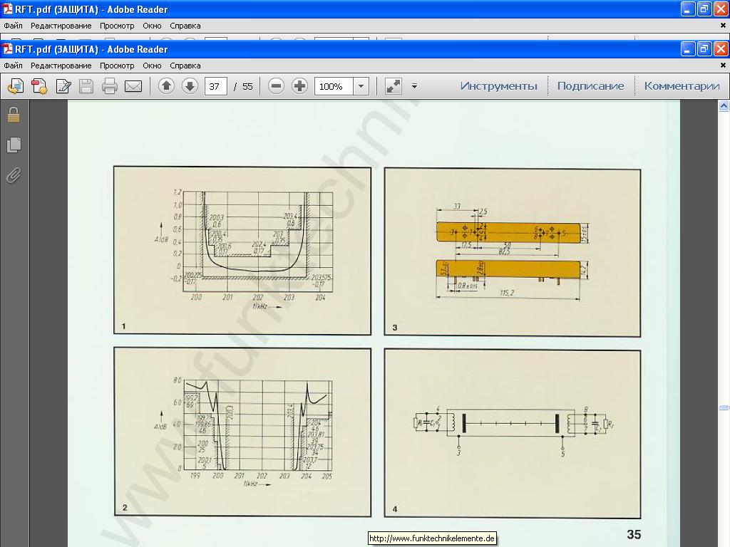Click the page number field showing 37
The height and width of the screenshot is (547, 730).
point(215,86)
